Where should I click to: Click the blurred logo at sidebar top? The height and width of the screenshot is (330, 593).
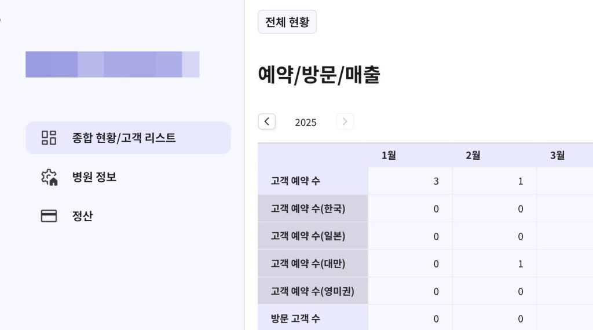(112, 64)
